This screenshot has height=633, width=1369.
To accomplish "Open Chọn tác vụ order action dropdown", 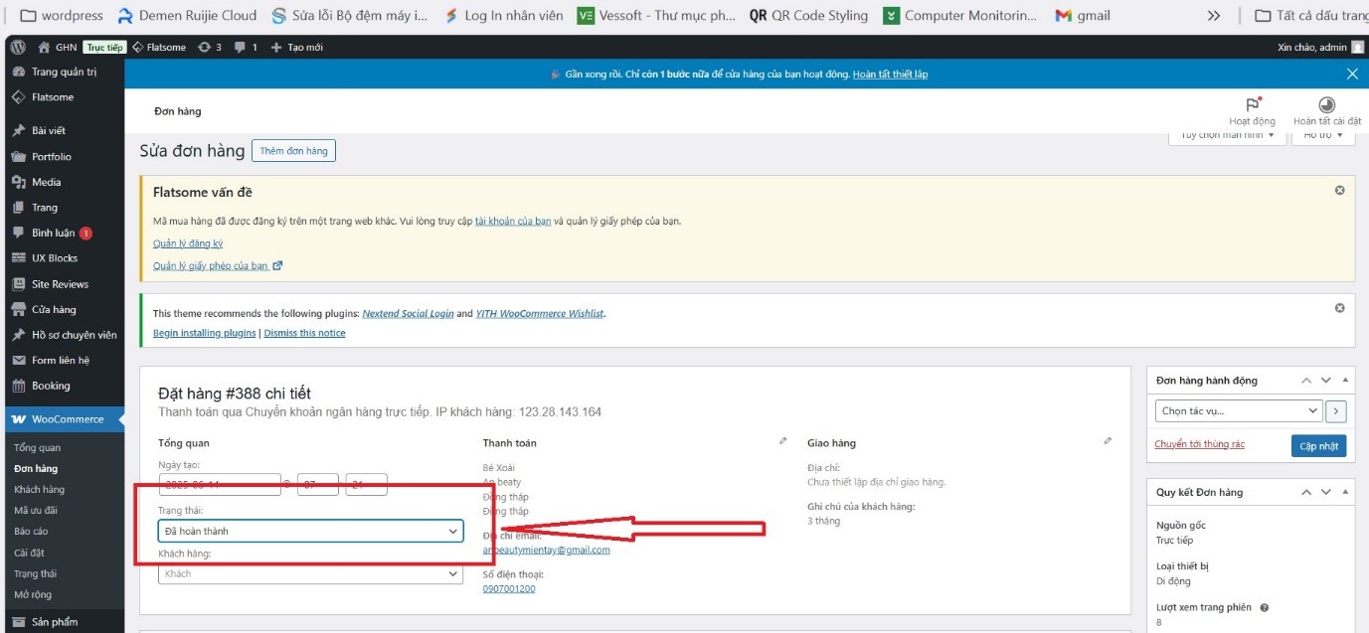I will point(1239,410).
